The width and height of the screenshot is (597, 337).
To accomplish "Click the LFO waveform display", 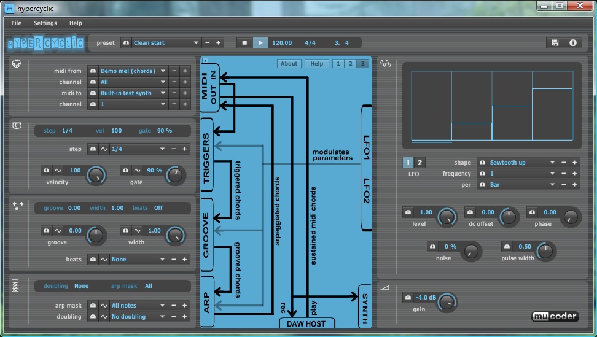I will tap(492, 106).
